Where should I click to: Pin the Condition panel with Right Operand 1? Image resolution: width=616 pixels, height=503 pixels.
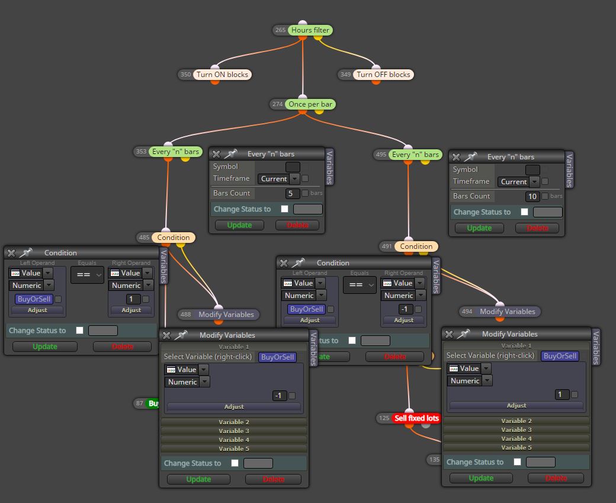[26, 252]
